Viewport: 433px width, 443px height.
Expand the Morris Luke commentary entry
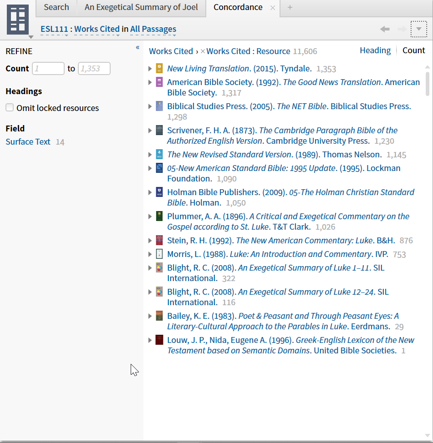[x=150, y=254]
